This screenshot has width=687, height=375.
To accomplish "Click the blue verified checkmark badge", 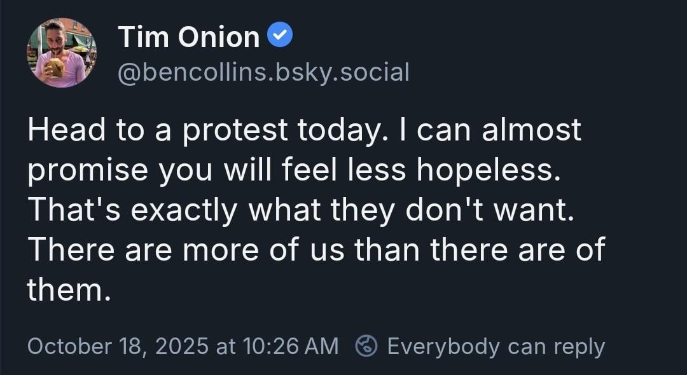I will [281, 36].
